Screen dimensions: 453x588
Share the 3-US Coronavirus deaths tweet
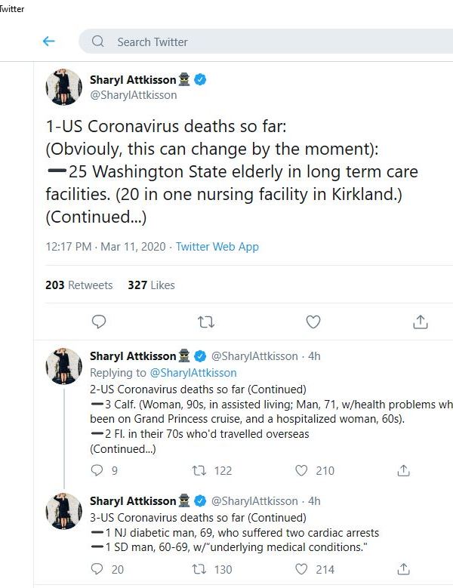404,569
